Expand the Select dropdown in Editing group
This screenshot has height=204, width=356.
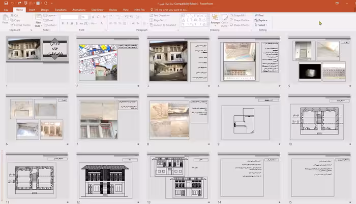pyautogui.click(x=262, y=24)
